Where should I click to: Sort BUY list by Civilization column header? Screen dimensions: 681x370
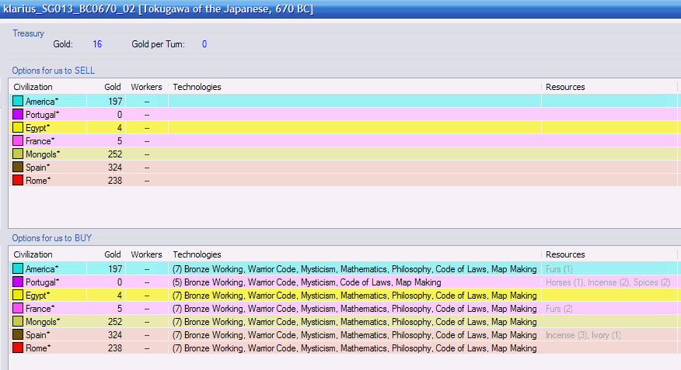[33, 254]
